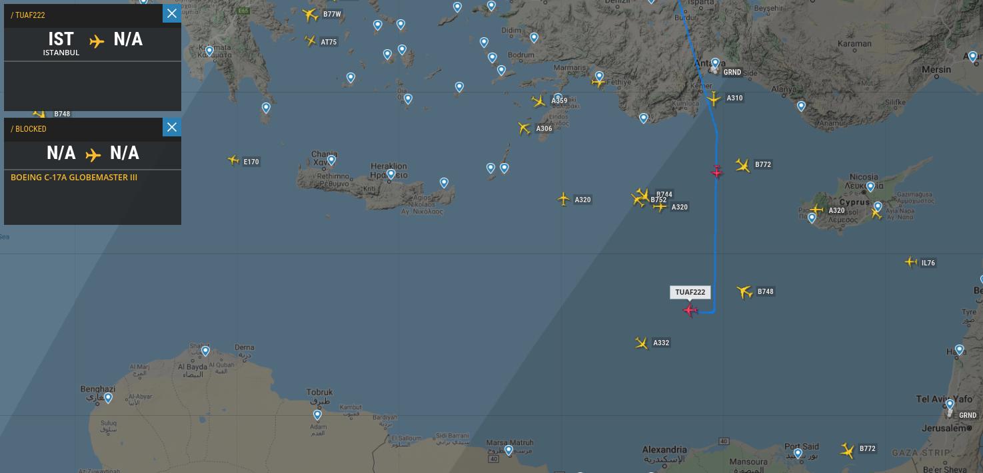The width and height of the screenshot is (983, 473).
Task: Select the red TUAF222 aircraft icon
Action: coord(690,310)
